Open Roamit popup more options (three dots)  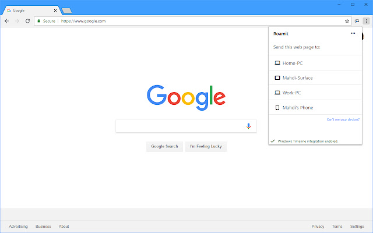(x=353, y=33)
